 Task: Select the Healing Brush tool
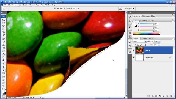[4, 39]
